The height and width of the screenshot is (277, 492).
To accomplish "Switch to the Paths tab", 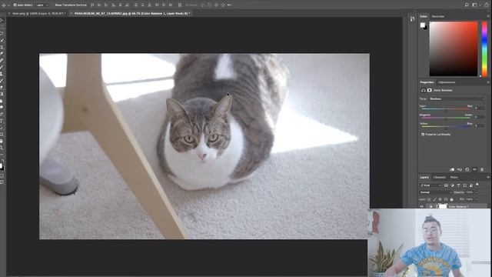I will click(454, 177).
